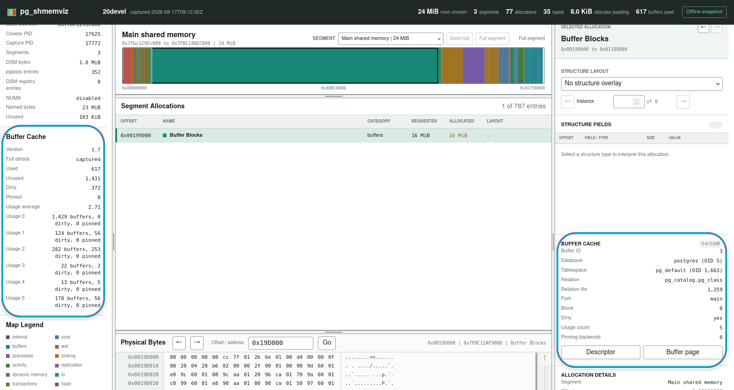Click the structure fields count pill
This screenshot has height=390, width=734.
[x=716, y=125]
